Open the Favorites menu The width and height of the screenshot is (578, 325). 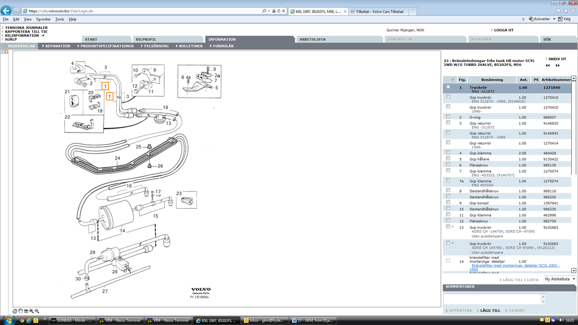point(43,19)
